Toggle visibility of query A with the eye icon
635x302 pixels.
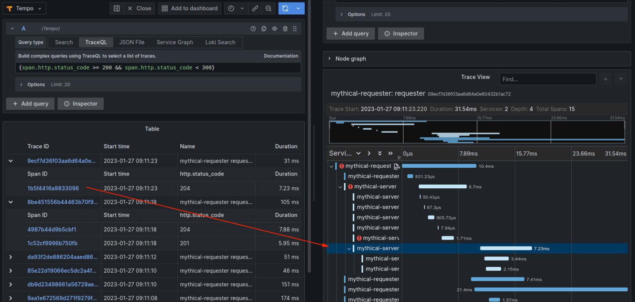(x=274, y=29)
